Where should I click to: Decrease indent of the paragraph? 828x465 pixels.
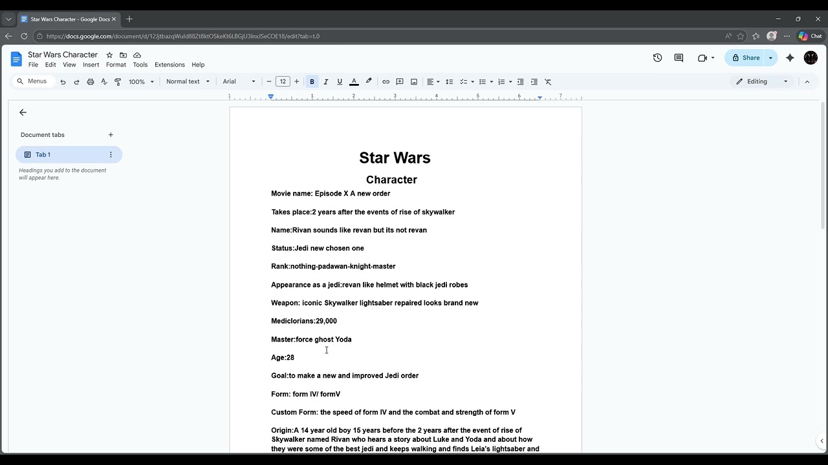[x=520, y=82]
